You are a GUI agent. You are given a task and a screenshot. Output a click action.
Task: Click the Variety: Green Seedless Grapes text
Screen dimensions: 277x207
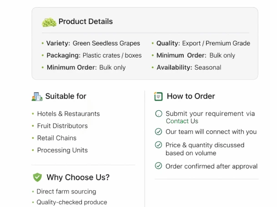[92, 44]
